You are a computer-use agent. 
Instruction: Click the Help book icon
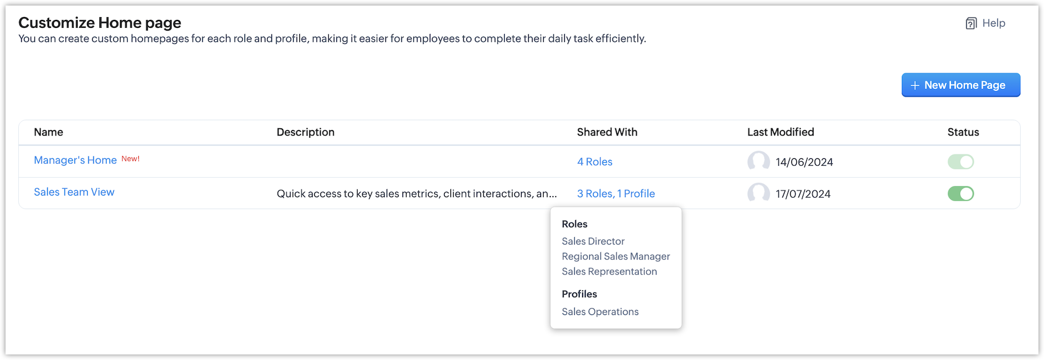971,23
